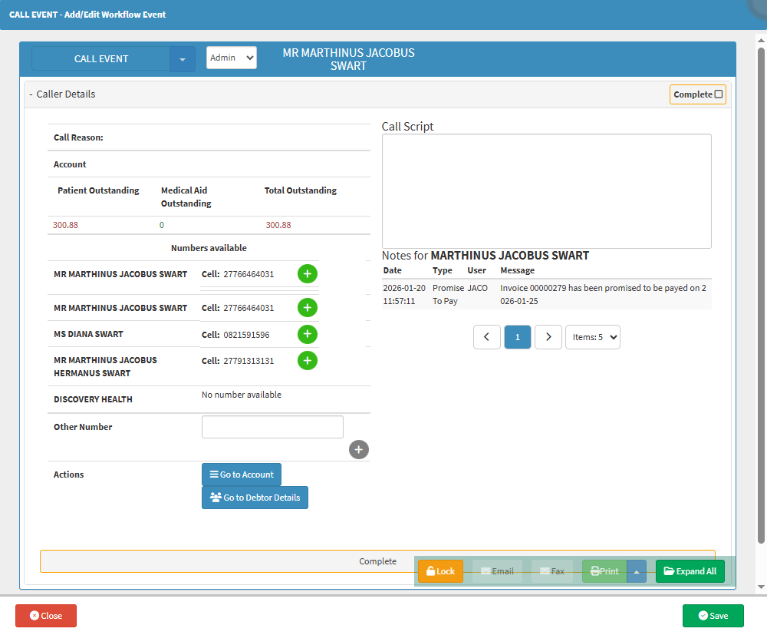The width and height of the screenshot is (767, 635).
Task: Go to next notes page
Action: tap(548, 337)
